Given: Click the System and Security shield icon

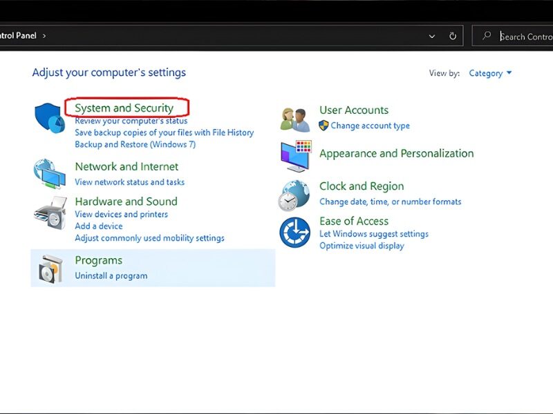Looking at the screenshot, I should pos(50,118).
